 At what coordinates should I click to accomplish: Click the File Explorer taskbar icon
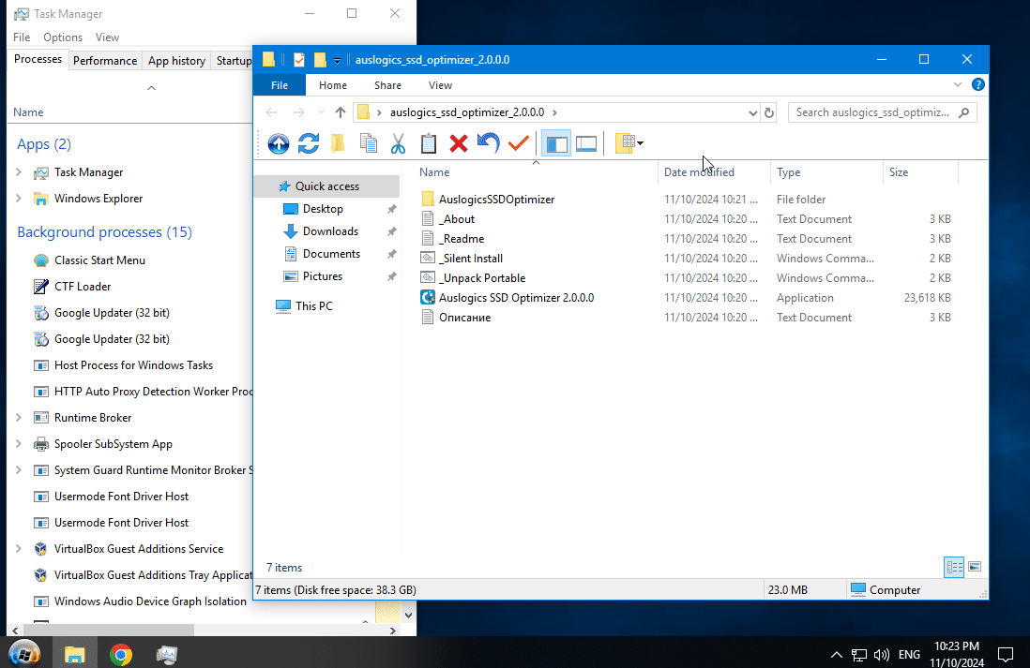click(x=75, y=654)
